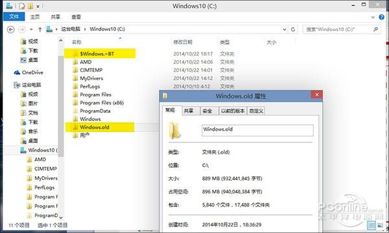
Task: Click the search magnifier icon
Action: click(x=376, y=29)
